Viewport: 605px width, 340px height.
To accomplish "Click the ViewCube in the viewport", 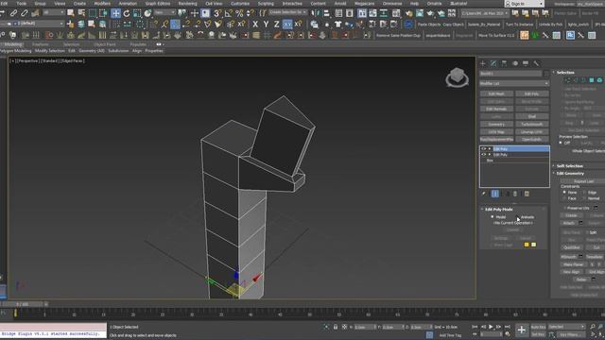I will coord(458,77).
